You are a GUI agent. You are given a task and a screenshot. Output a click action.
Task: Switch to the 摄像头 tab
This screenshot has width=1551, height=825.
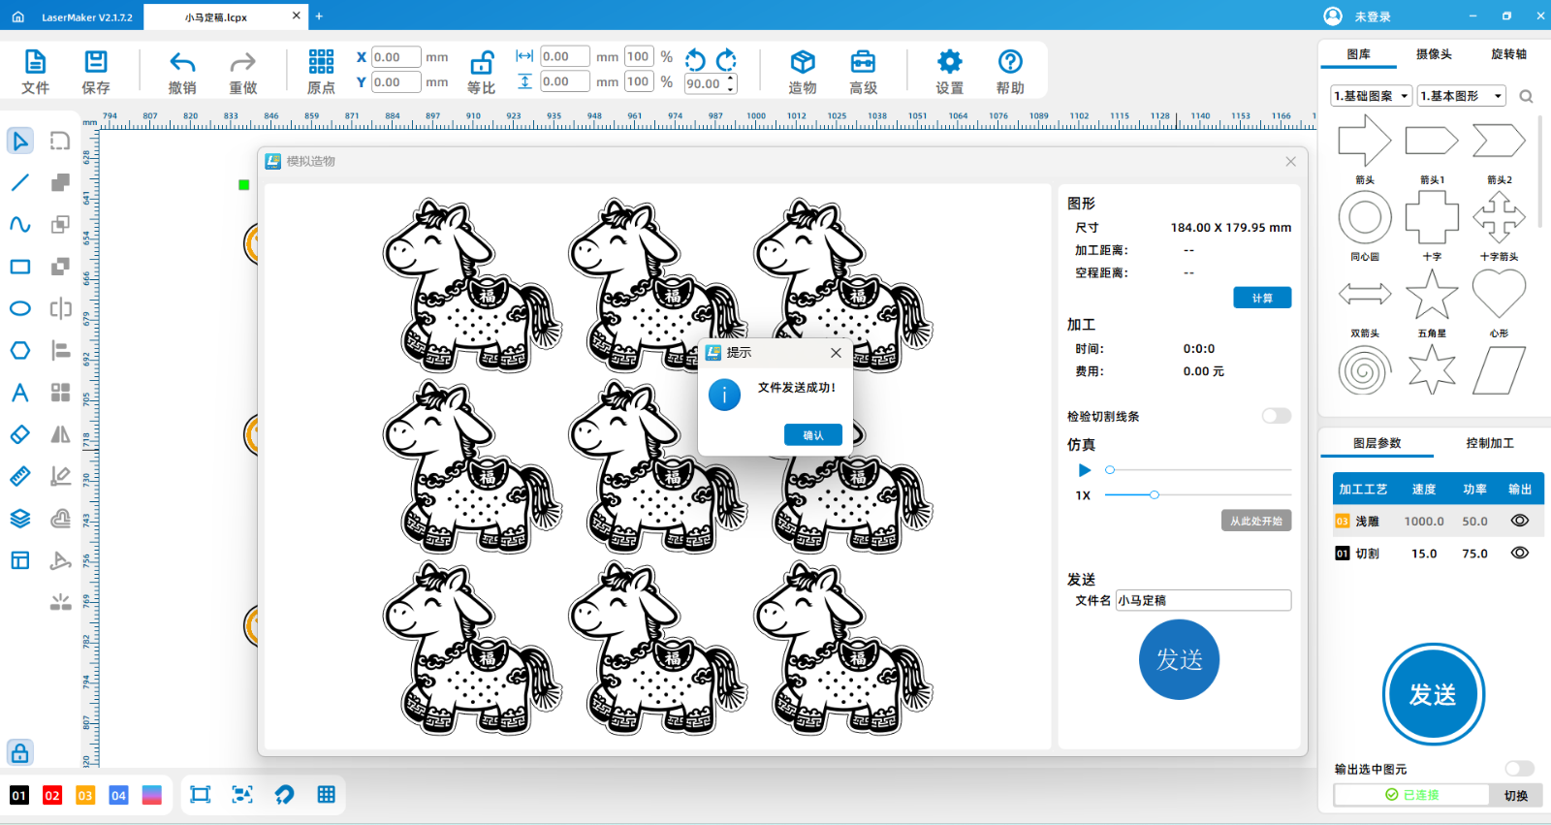(1434, 54)
